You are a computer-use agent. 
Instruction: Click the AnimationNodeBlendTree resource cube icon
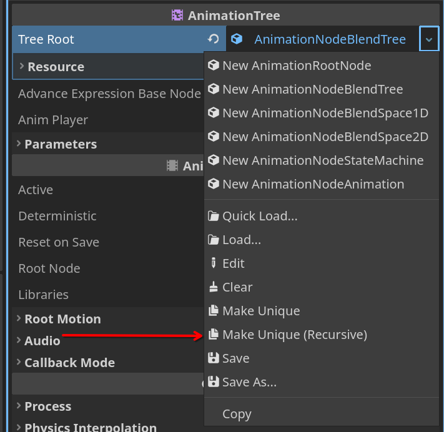237,39
